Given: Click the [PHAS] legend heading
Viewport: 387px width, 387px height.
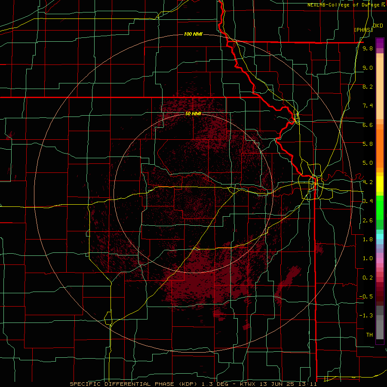Looking at the screenshot, I should click(363, 30).
